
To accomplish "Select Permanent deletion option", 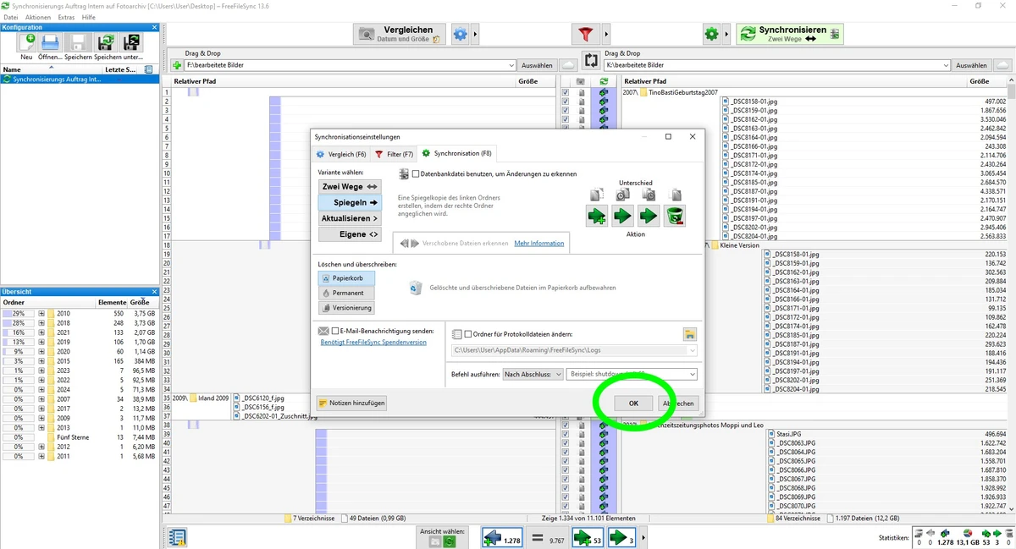I will coord(346,293).
